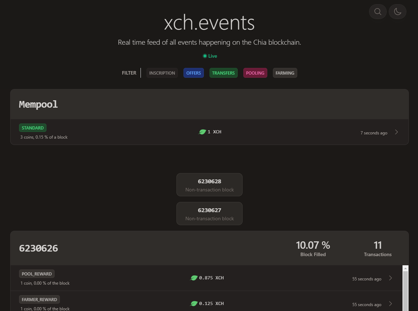418x311 pixels.
Task: Toggle the OFFERS filter
Action: click(x=194, y=73)
